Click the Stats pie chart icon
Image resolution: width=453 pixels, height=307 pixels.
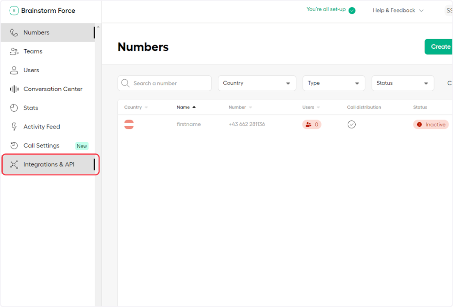click(14, 108)
